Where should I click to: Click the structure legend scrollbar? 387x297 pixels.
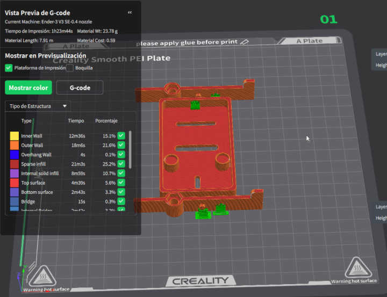pos(130,150)
